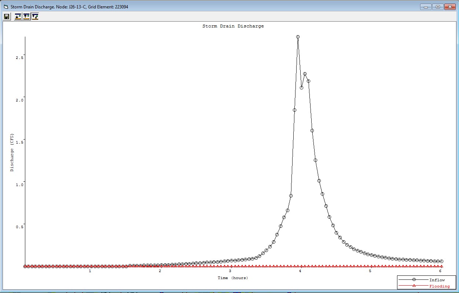Click the red Flooding label in the legend
Screen dimensions: 459x293
[439, 286]
